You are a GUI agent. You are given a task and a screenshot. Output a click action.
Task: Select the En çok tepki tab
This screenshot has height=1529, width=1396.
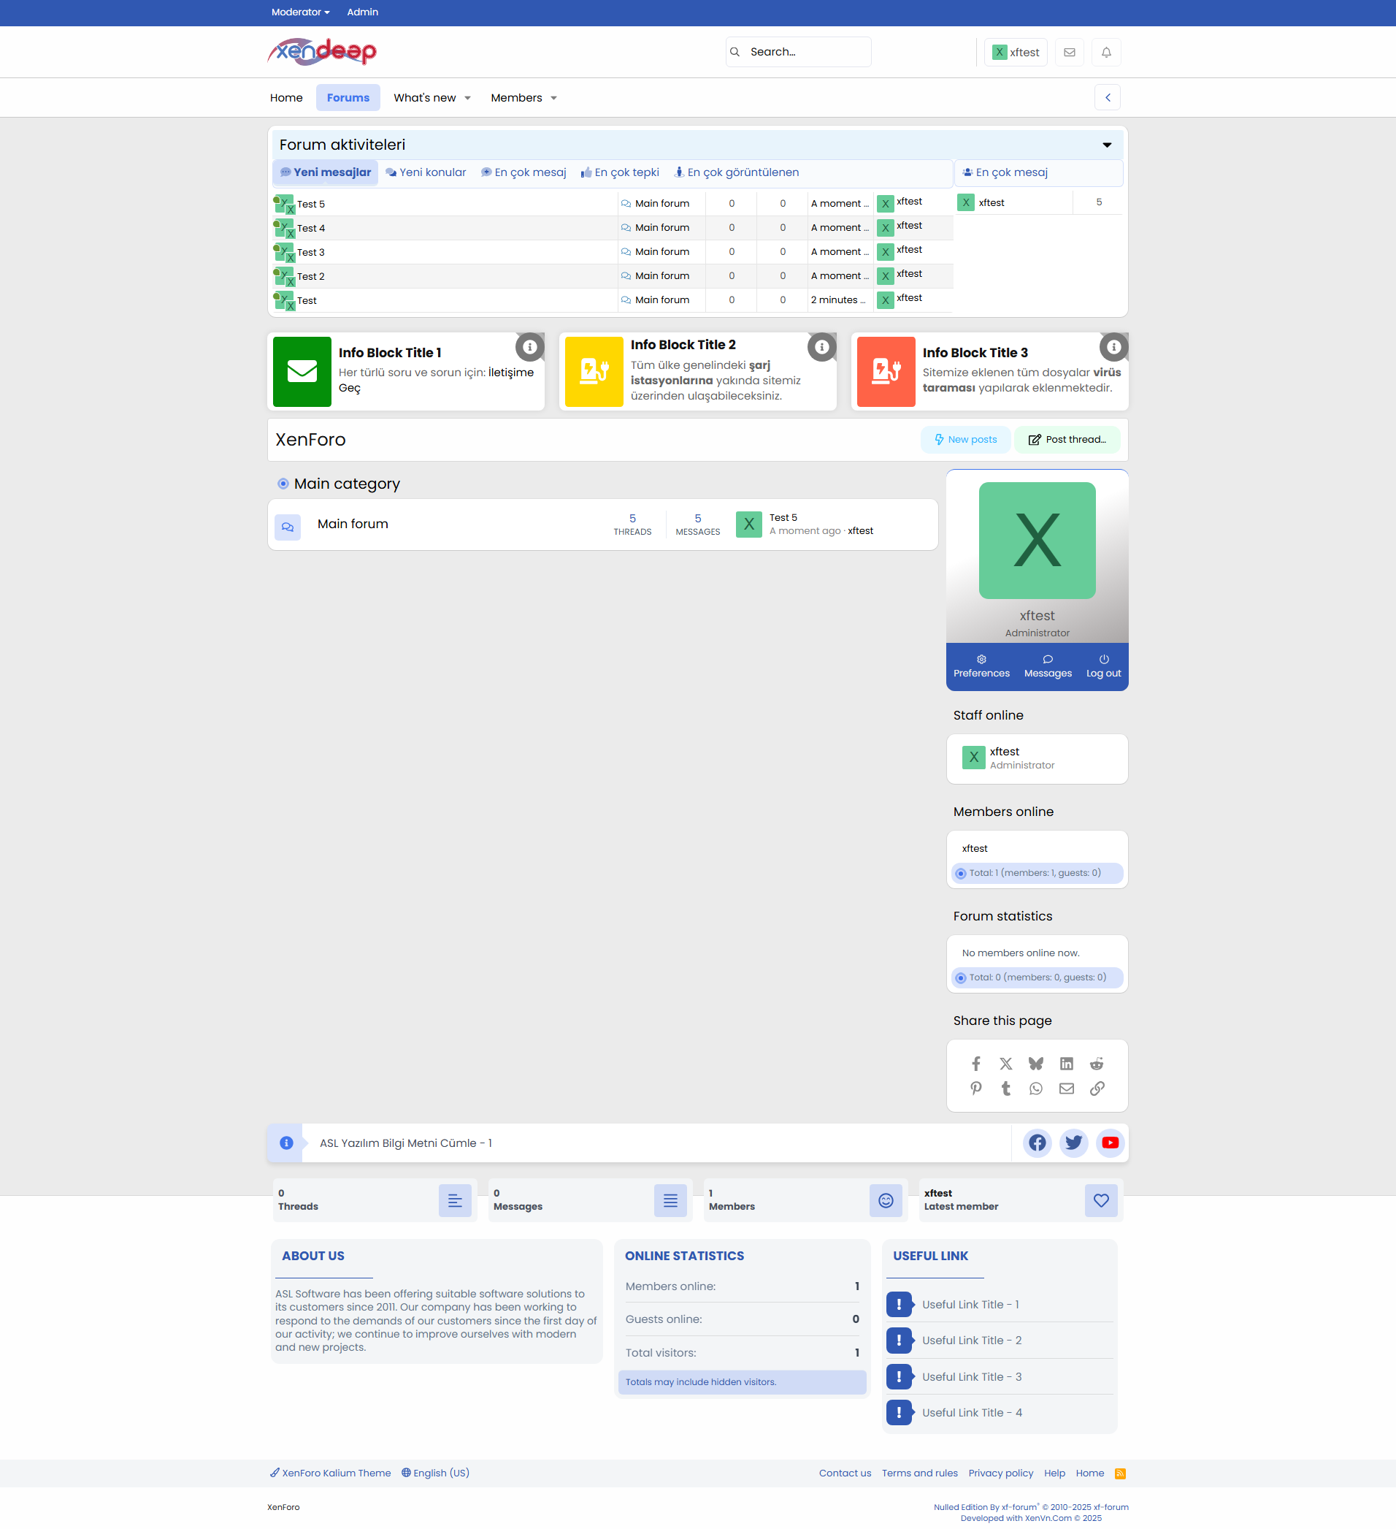pyautogui.click(x=620, y=173)
